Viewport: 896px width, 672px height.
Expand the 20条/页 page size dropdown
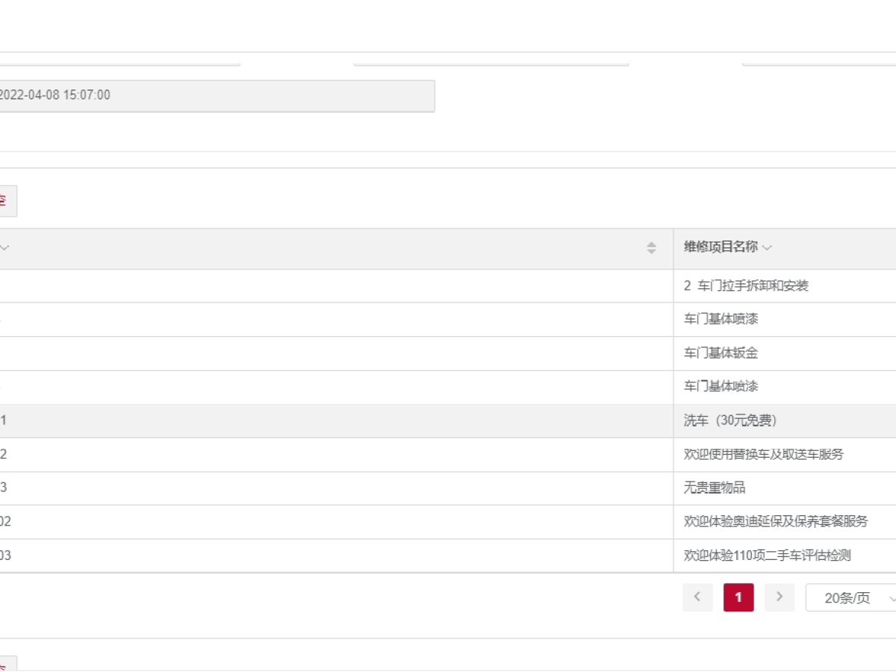[853, 598]
